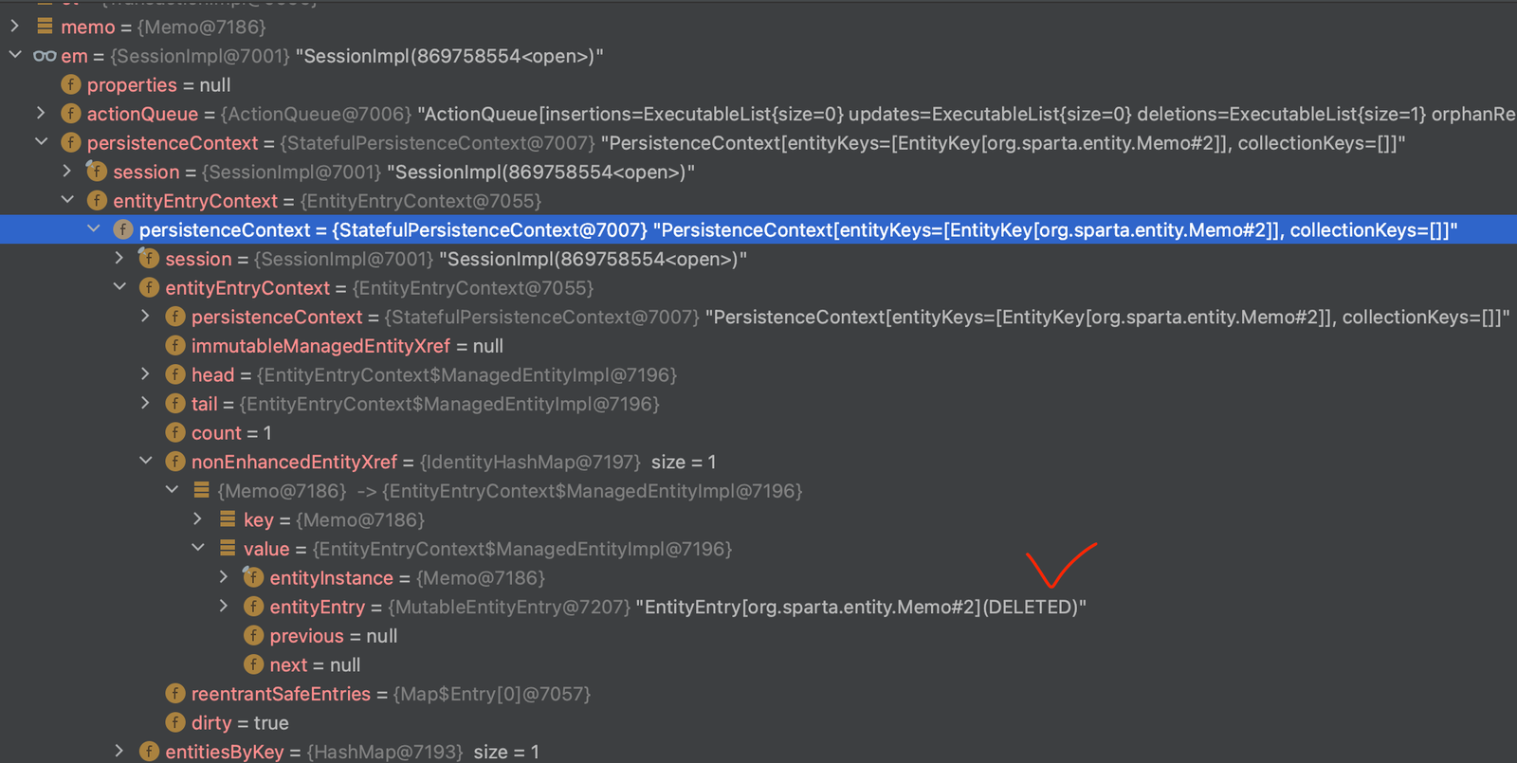Screen dimensions: 1517x763
Task: Collapse the 'nonEnhancedEntityXref' node
Action: click(x=145, y=462)
